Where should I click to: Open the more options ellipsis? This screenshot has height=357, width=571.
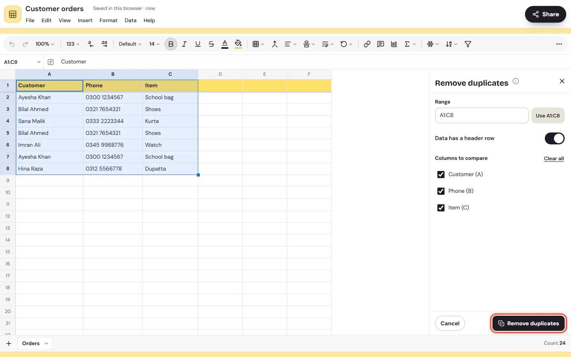559,44
